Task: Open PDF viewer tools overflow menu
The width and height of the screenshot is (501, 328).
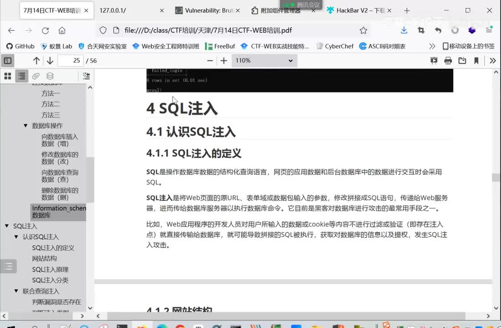Action: pyautogui.click(x=493, y=61)
